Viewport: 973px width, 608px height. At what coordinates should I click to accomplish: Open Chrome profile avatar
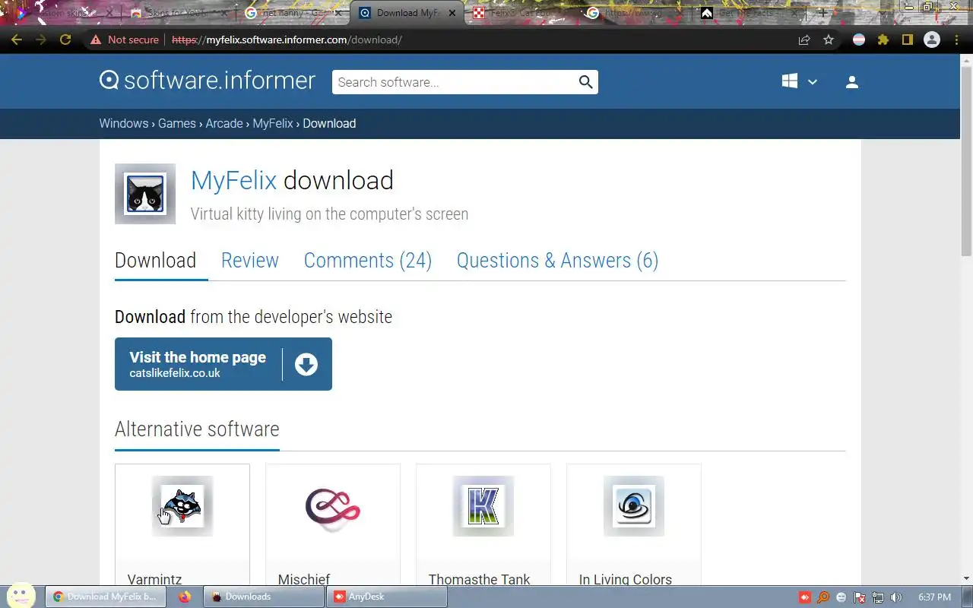932,40
